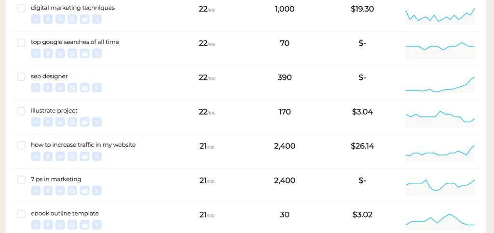The width and height of the screenshot is (494, 233).
Task: View trend sparkline for seo designer
Action: pos(440,85)
